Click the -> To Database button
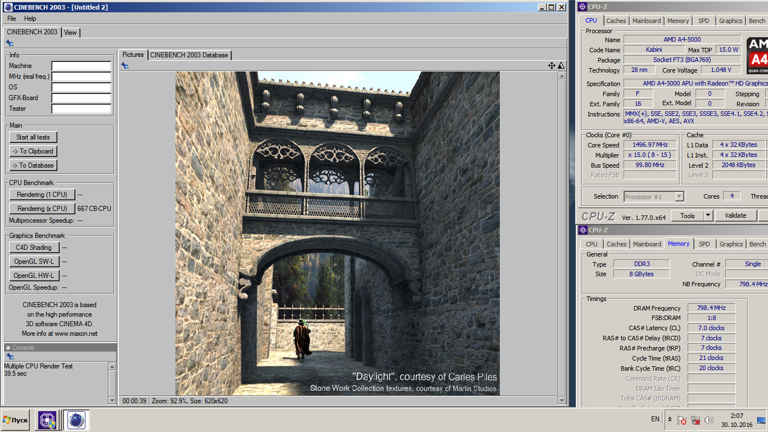Image resolution: width=768 pixels, height=432 pixels. click(33, 165)
